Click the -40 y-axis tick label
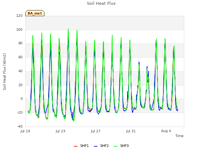 pyautogui.click(x=20, y=126)
